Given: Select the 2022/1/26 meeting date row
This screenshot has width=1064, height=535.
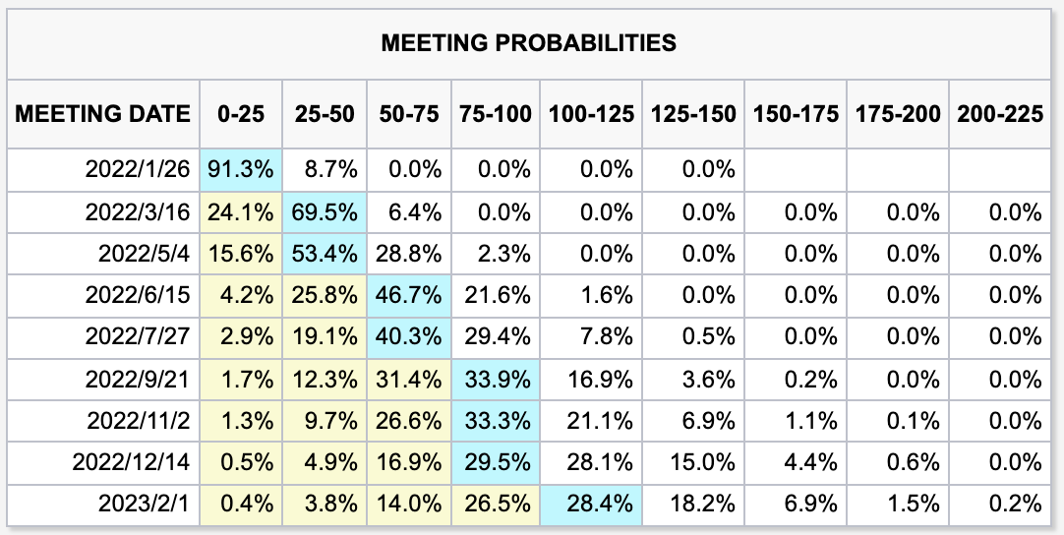Looking at the screenshot, I should [138, 169].
